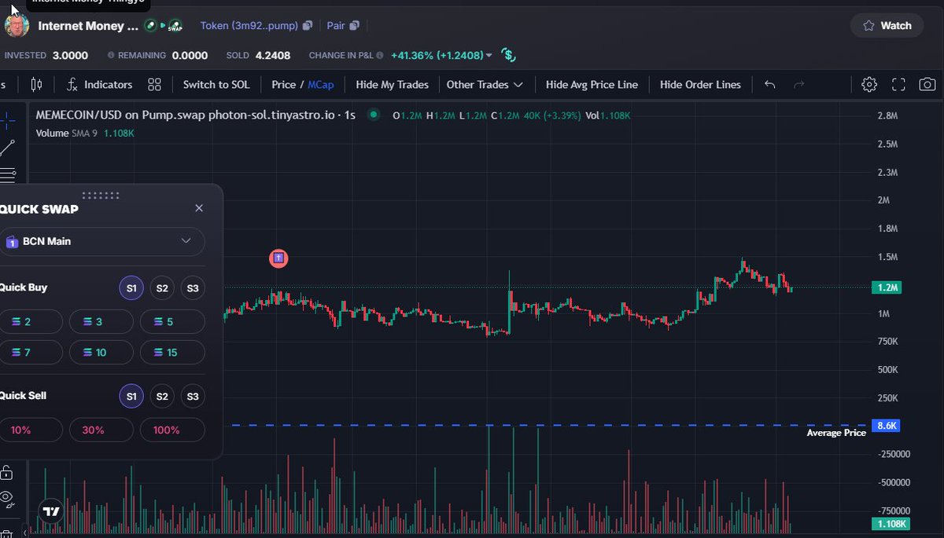This screenshot has height=538, width=944.
Task: Take a chart snapshot with camera icon
Action: (927, 84)
